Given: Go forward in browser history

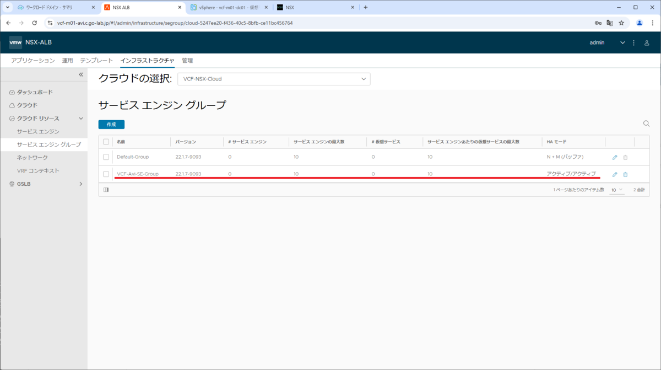Looking at the screenshot, I should [21, 23].
